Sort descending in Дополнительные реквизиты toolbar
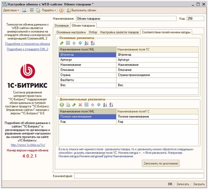 [x=111, y=105]
